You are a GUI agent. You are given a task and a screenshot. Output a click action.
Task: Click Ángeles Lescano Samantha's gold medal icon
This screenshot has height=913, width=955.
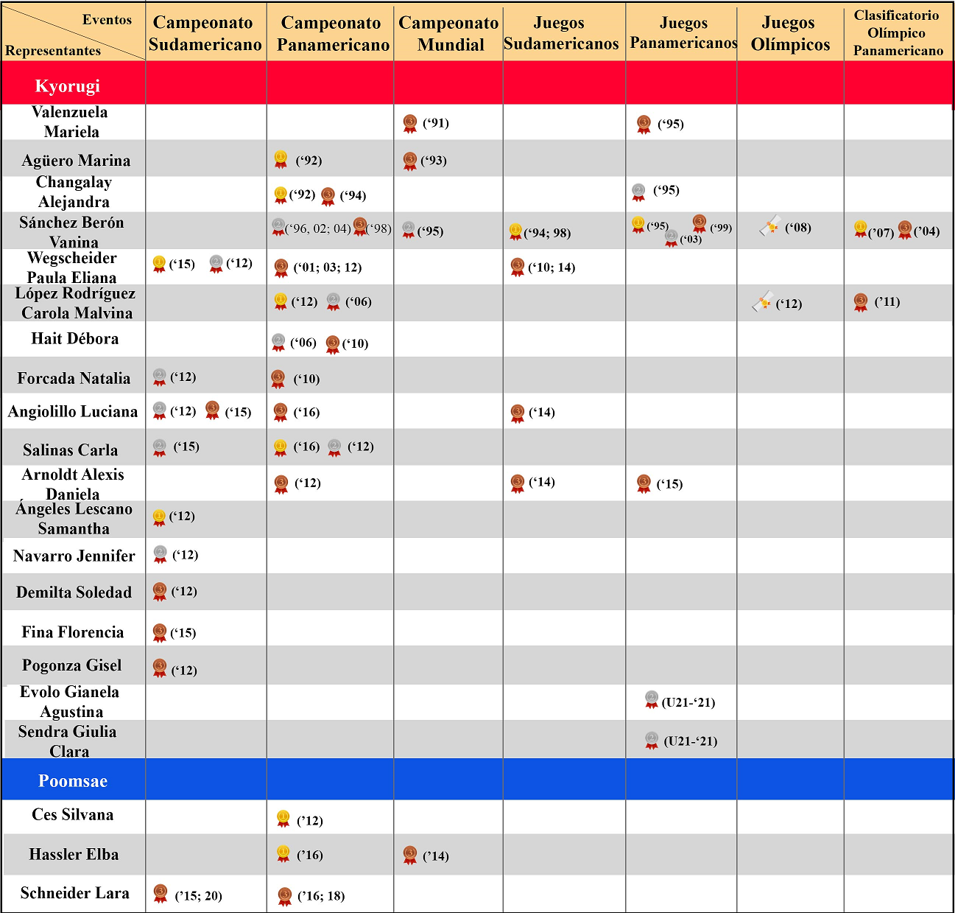pos(159,517)
